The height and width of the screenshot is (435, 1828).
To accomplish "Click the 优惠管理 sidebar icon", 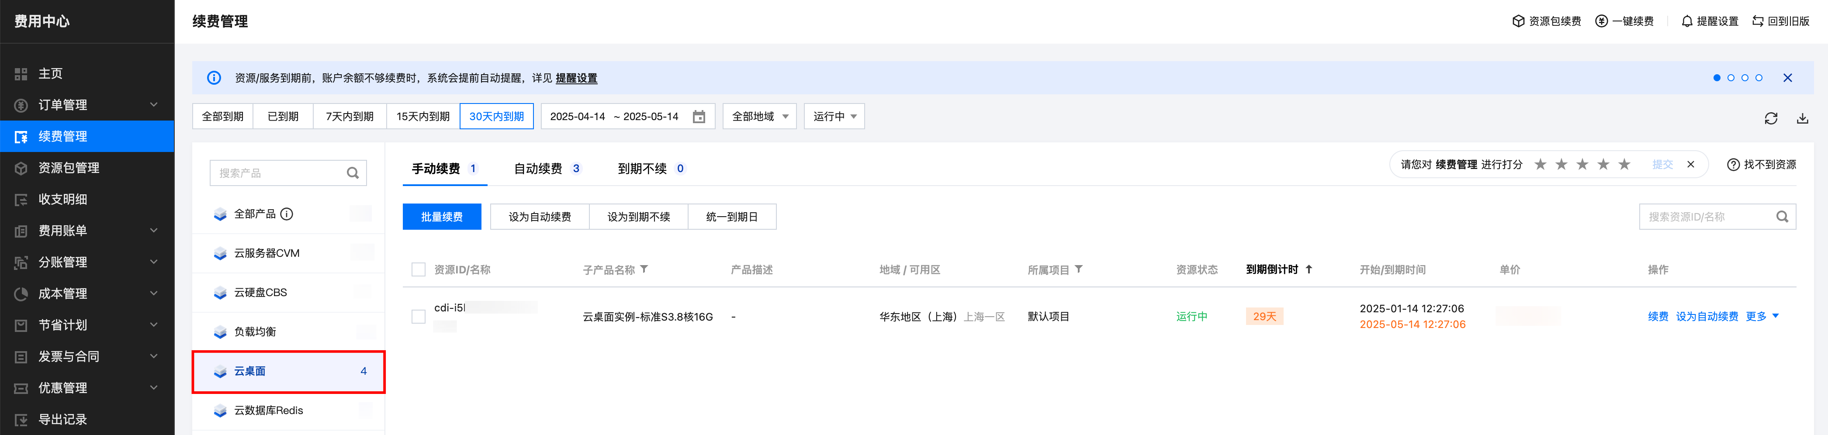I will 21,388.
